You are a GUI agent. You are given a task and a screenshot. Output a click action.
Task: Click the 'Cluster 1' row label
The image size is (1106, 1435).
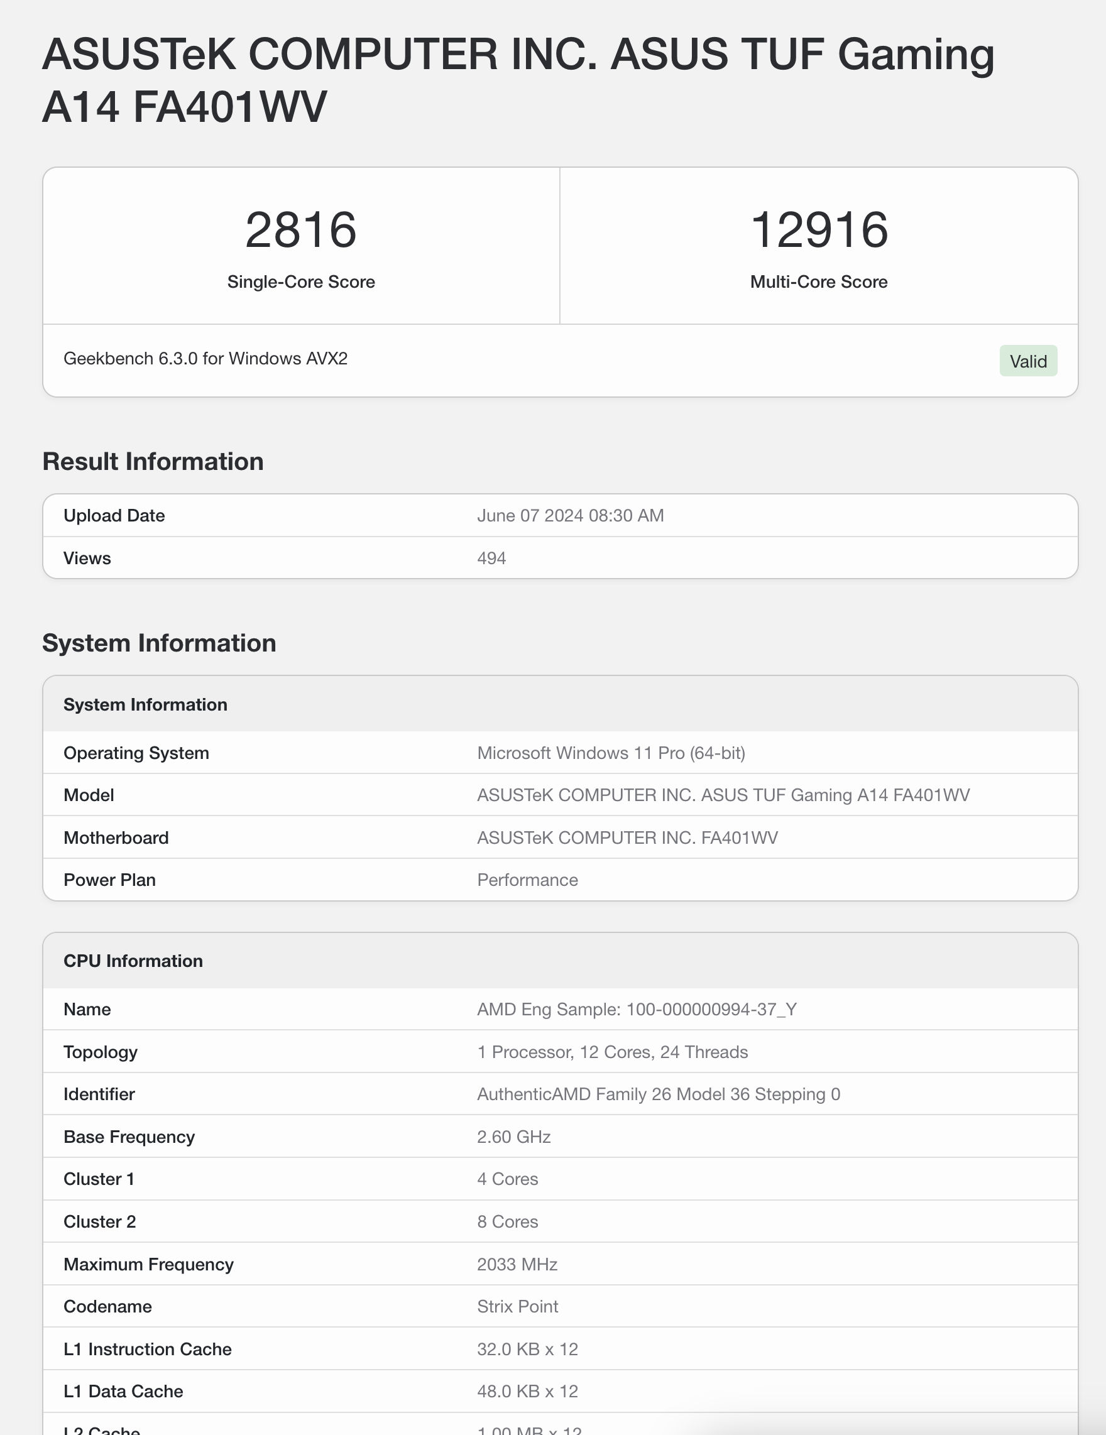[x=99, y=1179]
